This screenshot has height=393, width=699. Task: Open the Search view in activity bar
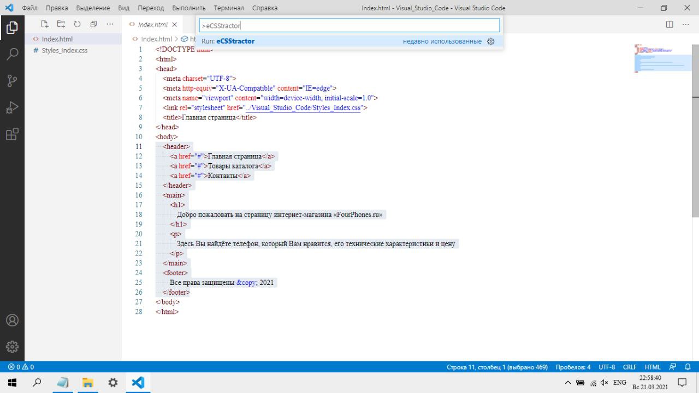(12, 54)
